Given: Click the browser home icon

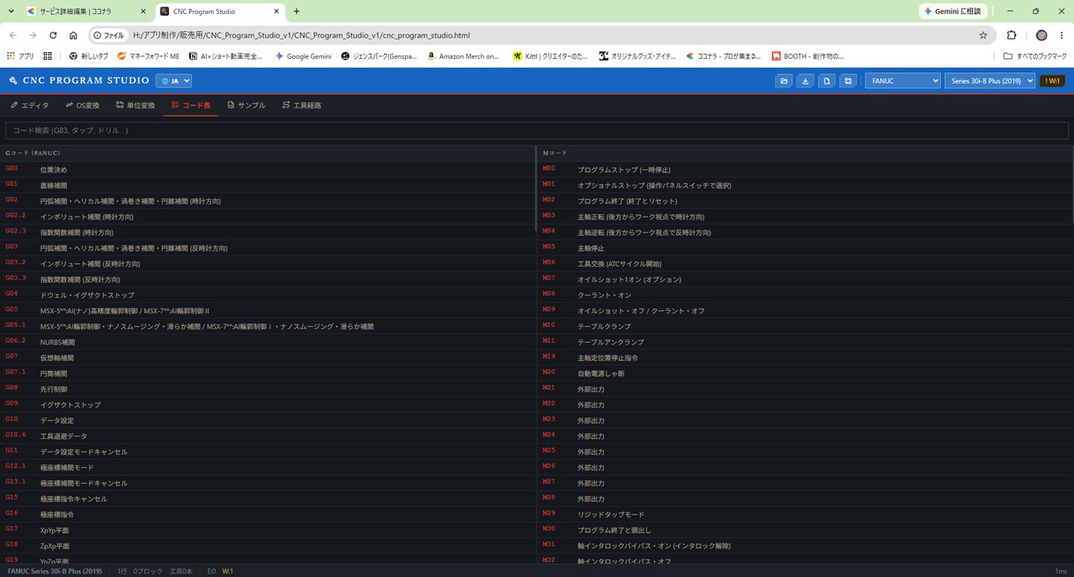Looking at the screenshot, I should (73, 35).
